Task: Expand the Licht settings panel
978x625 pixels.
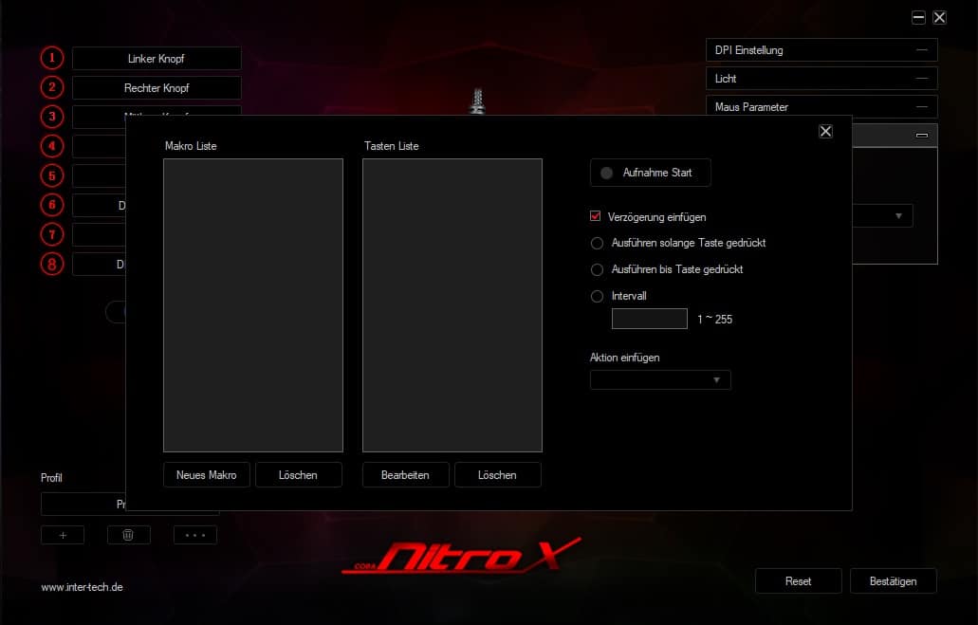Action: (x=821, y=79)
